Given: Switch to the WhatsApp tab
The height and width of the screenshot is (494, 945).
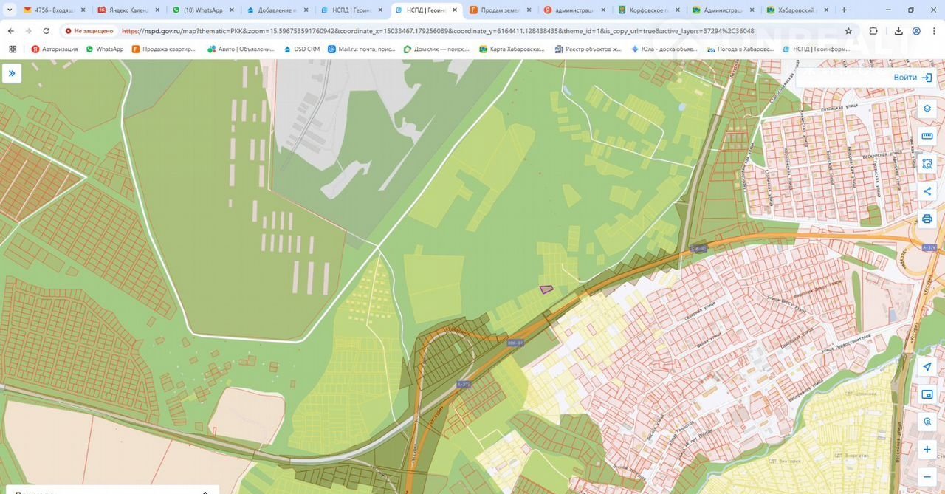Looking at the screenshot, I should (x=202, y=10).
